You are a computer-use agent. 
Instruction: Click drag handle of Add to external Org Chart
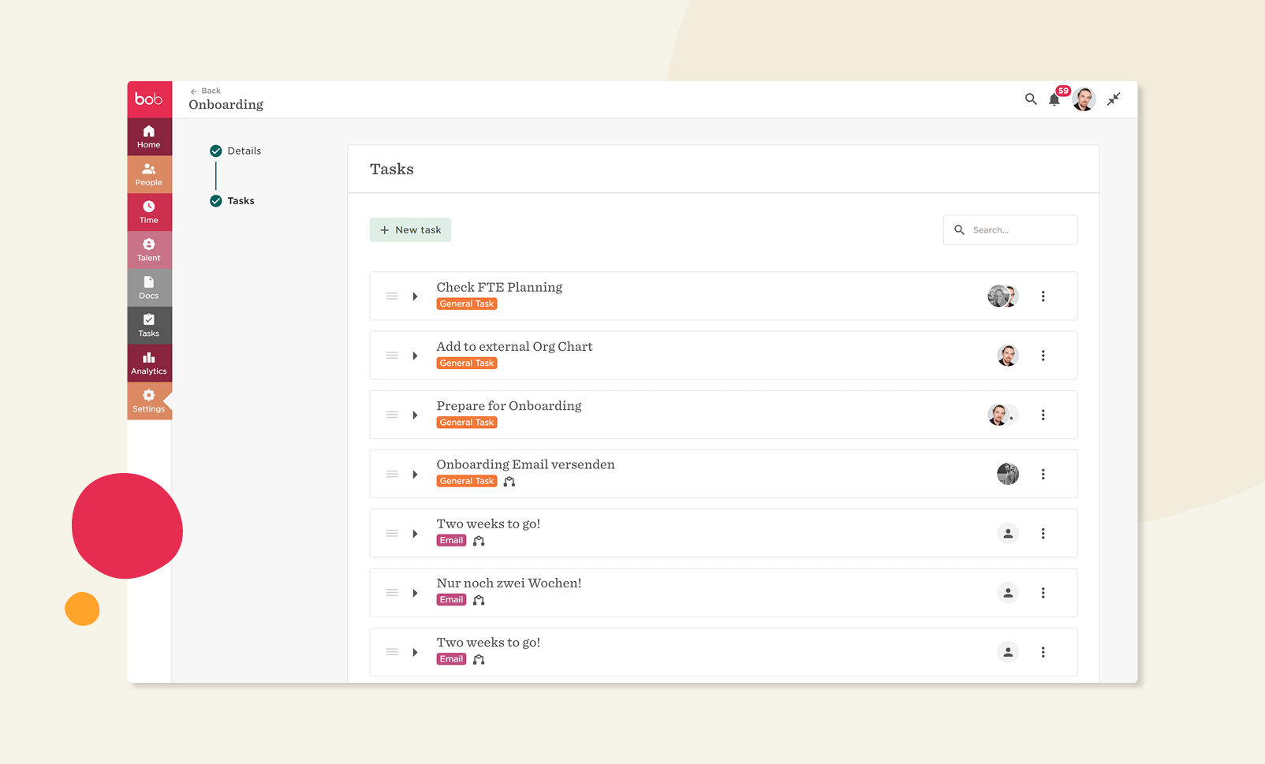tap(392, 356)
